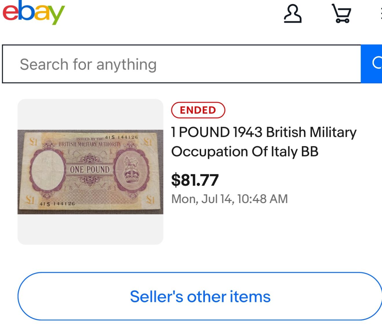The width and height of the screenshot is (382, 328).
Task: Open the account profile icon
Action: 292,13
